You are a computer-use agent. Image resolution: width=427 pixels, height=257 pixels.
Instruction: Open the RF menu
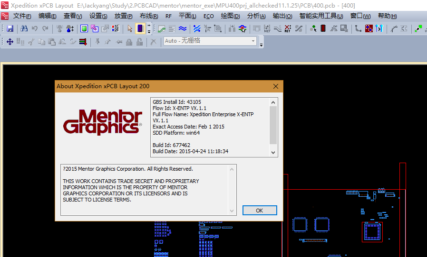168,16
